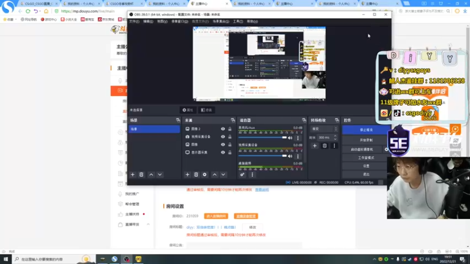The image size is (470, 264).
Task: Open 编辑 menu in OBS
Action: 148,22
